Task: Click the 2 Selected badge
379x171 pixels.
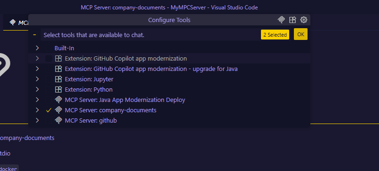Action: 275,35
